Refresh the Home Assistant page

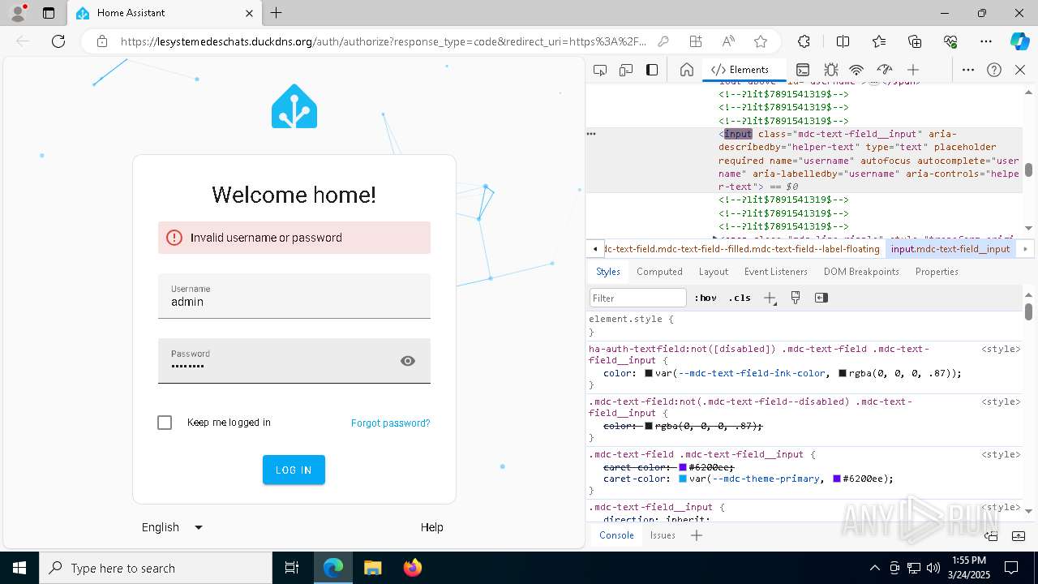(x=58, y=41)
